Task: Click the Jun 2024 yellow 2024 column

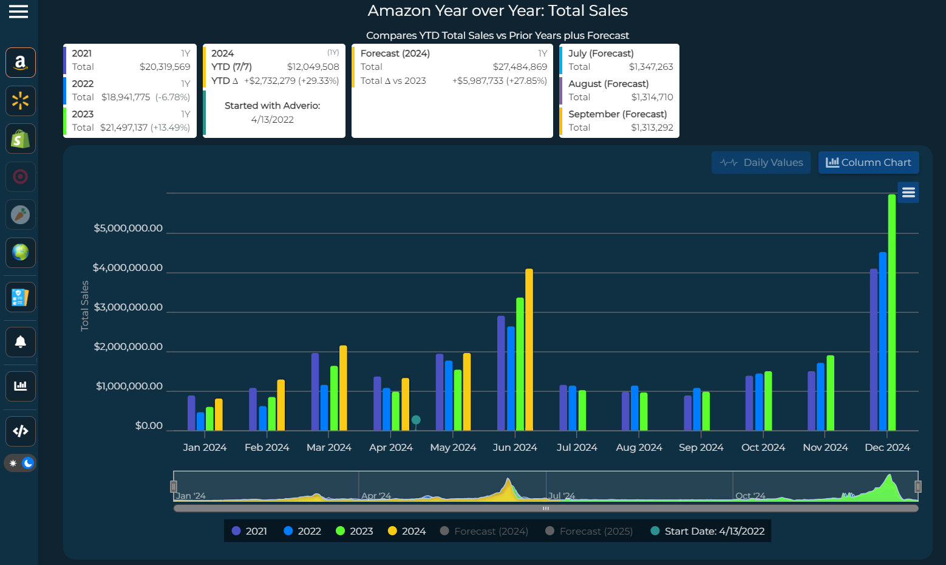Action: point(529,350)
